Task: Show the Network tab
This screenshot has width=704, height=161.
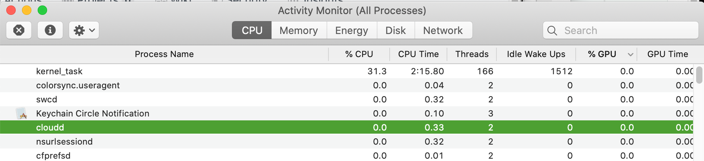Action: (x=443, y=30)
